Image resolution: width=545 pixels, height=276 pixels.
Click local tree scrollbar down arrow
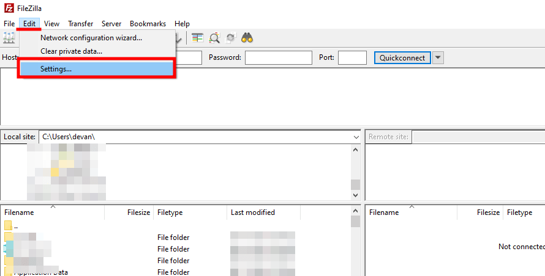355,195
